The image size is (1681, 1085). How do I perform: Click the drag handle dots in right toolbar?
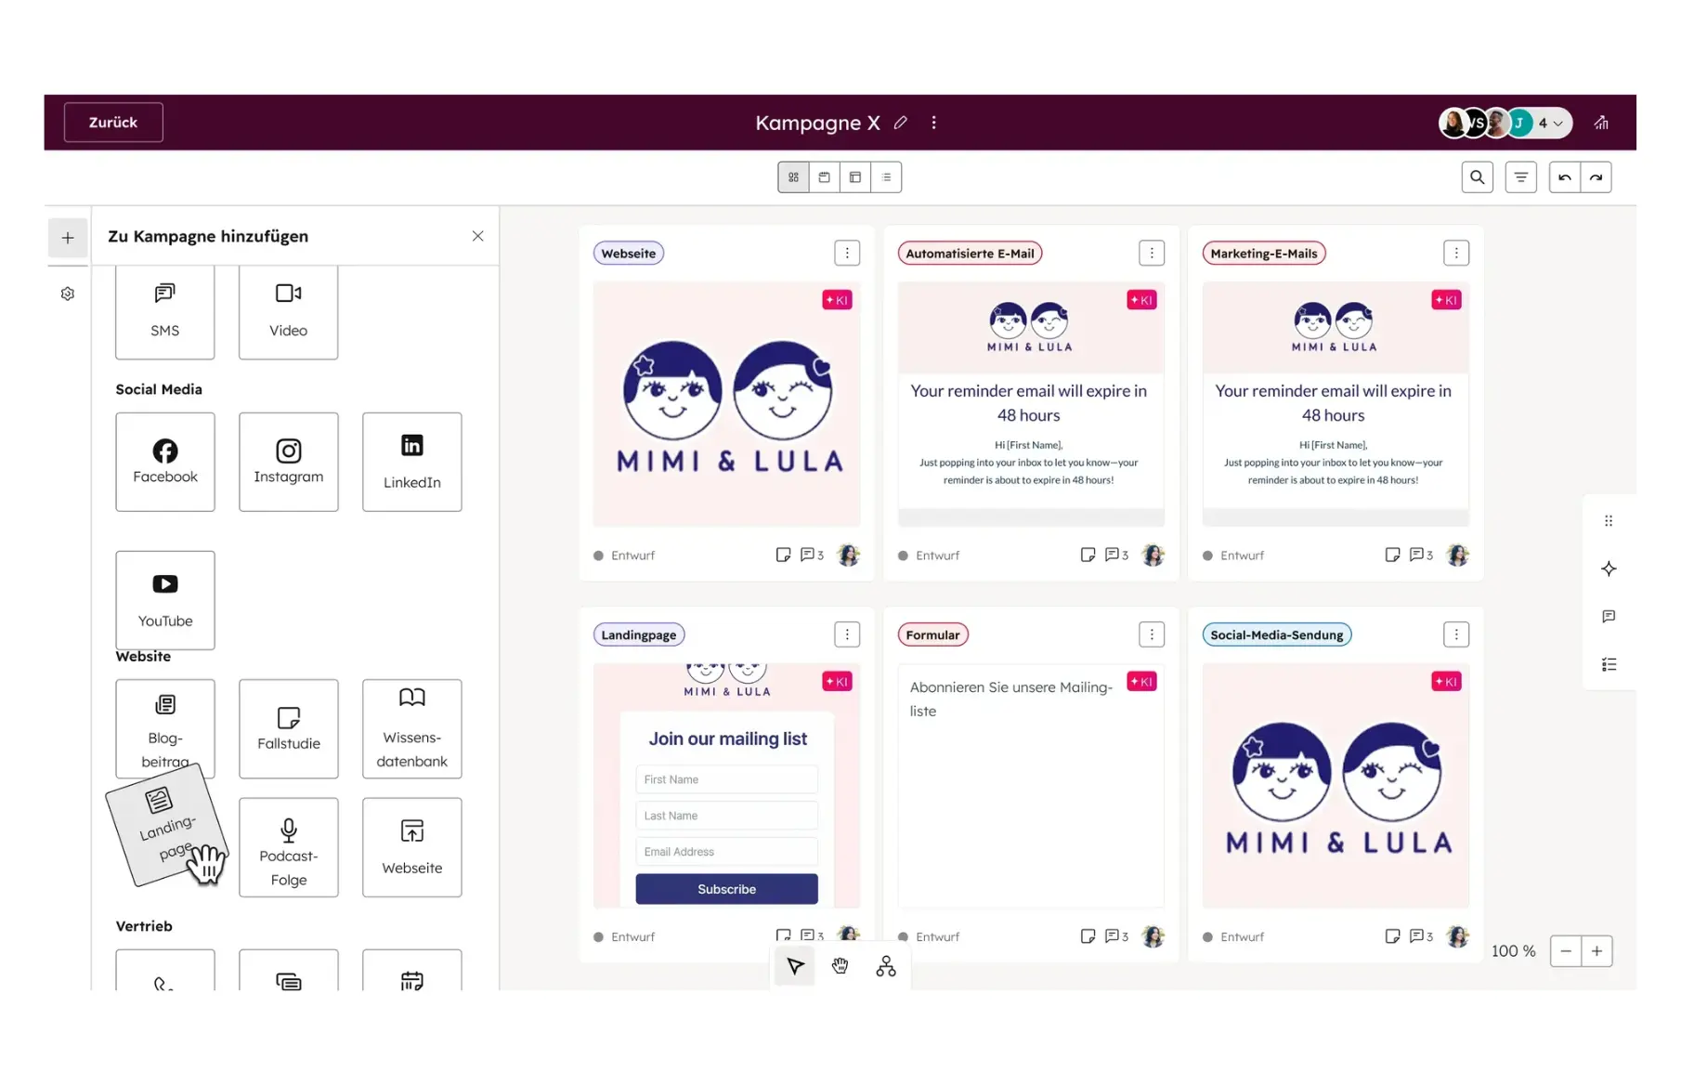(x=1609, y=521)
